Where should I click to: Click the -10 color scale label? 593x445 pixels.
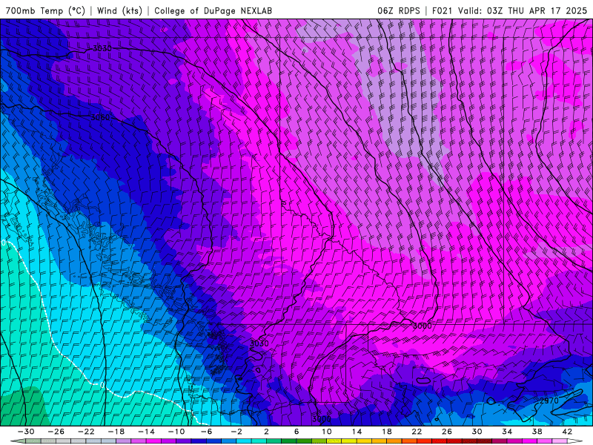point(176,432)
